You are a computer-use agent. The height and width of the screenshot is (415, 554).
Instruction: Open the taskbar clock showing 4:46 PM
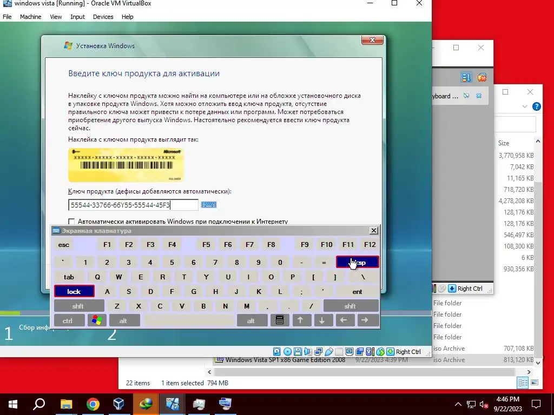(x=507, y=404)
